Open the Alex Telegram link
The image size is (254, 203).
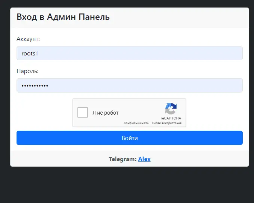144,159
